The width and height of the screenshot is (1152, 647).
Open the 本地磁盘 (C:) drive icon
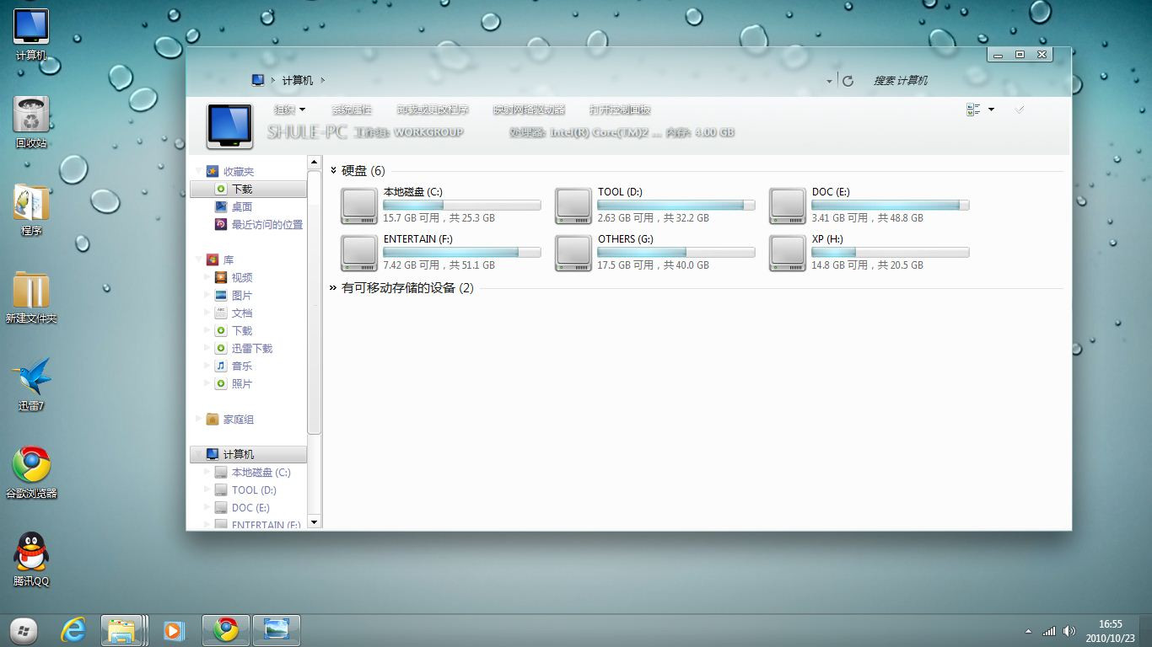[x=359, y=206]
